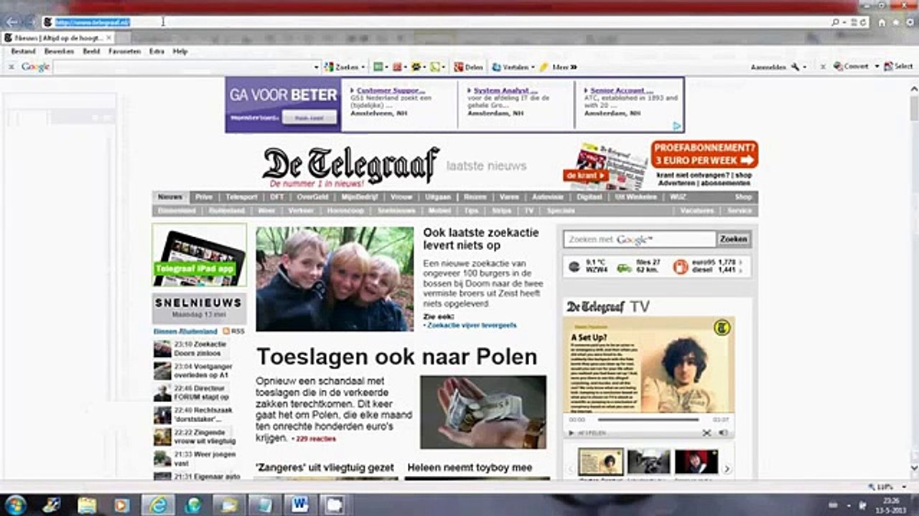Open the Extra menu
919x516 pixels.
(157, 52)
